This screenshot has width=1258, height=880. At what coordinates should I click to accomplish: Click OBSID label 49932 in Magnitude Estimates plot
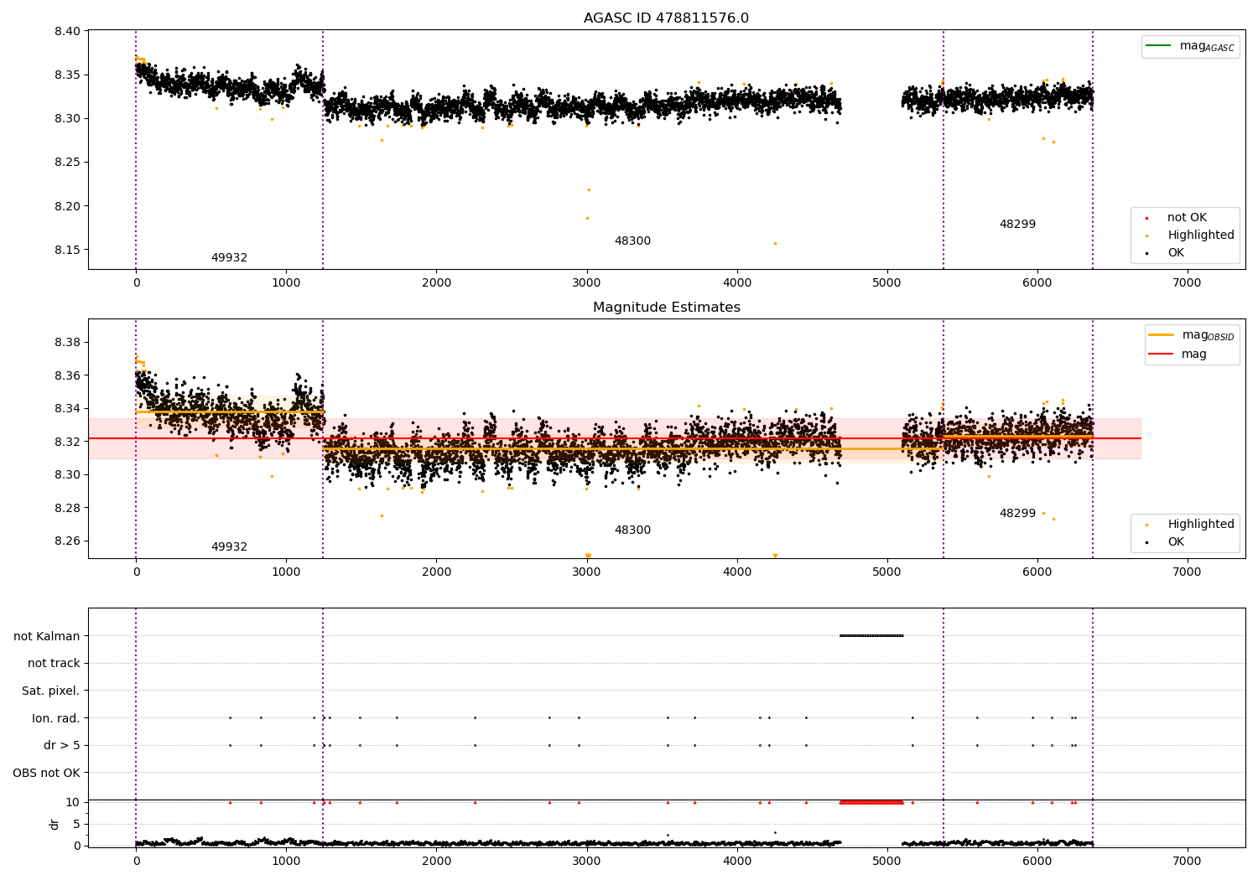pos(229,546)
